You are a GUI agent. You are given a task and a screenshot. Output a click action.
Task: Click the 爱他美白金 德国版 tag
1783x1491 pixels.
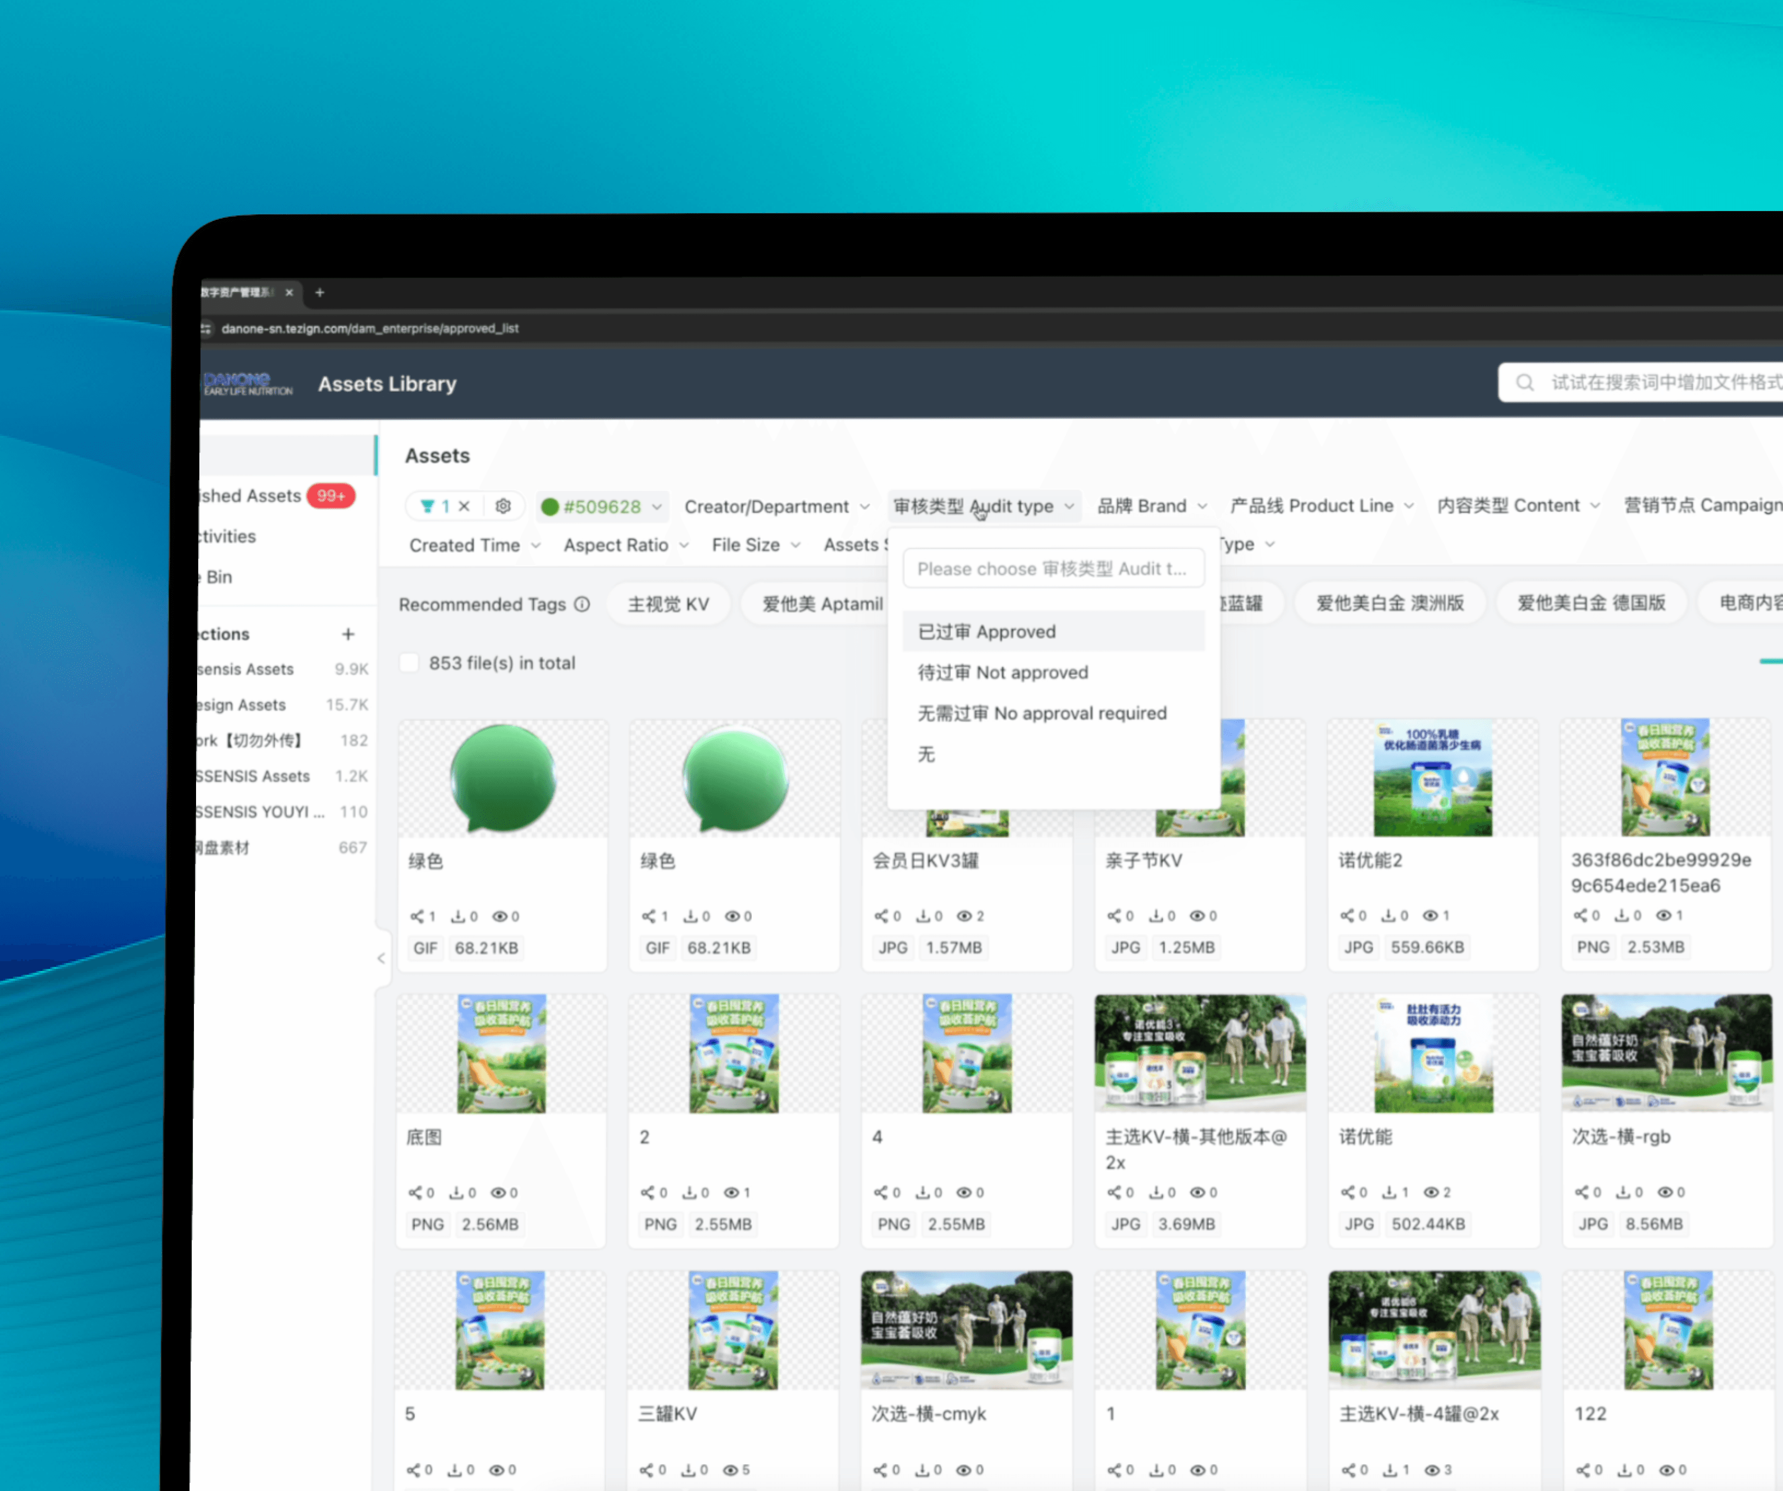coord(1590,602)
